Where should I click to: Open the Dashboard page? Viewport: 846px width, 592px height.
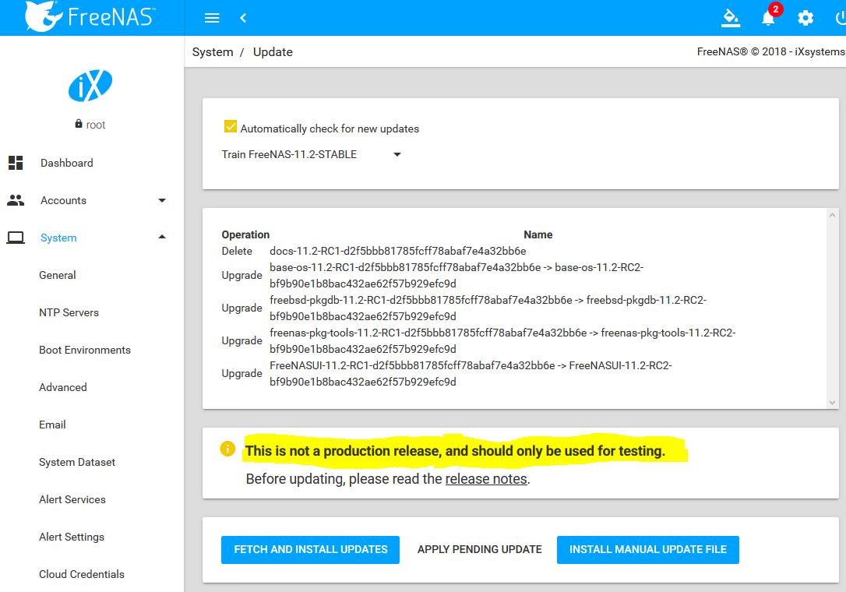point(67,163)
